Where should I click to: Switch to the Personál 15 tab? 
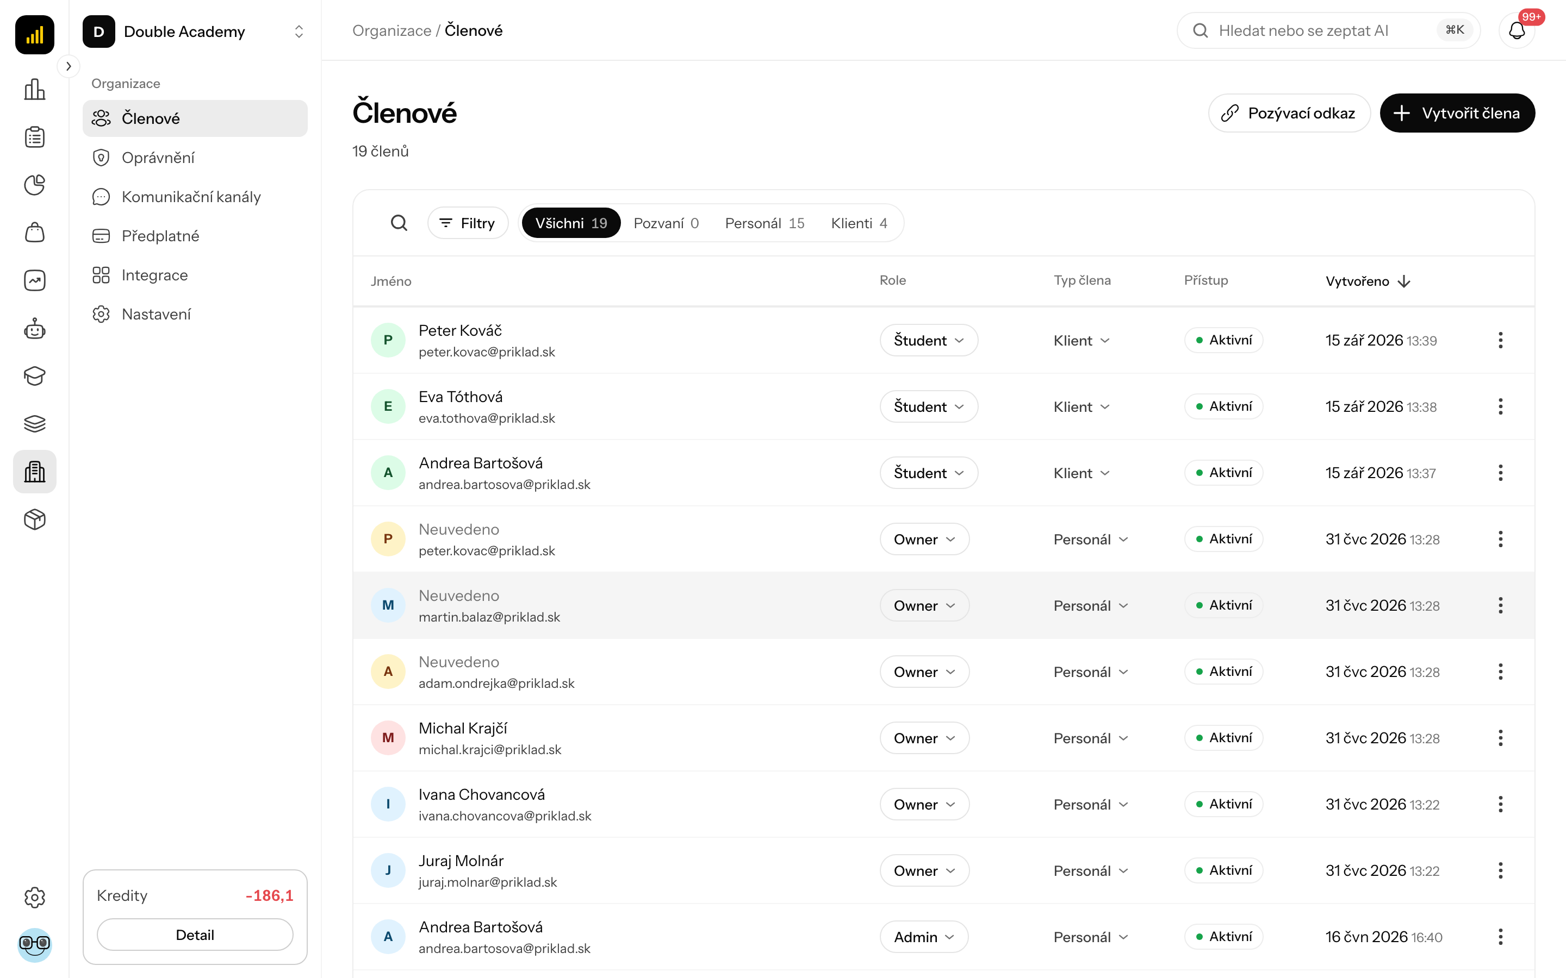click(x=764, y=223)
